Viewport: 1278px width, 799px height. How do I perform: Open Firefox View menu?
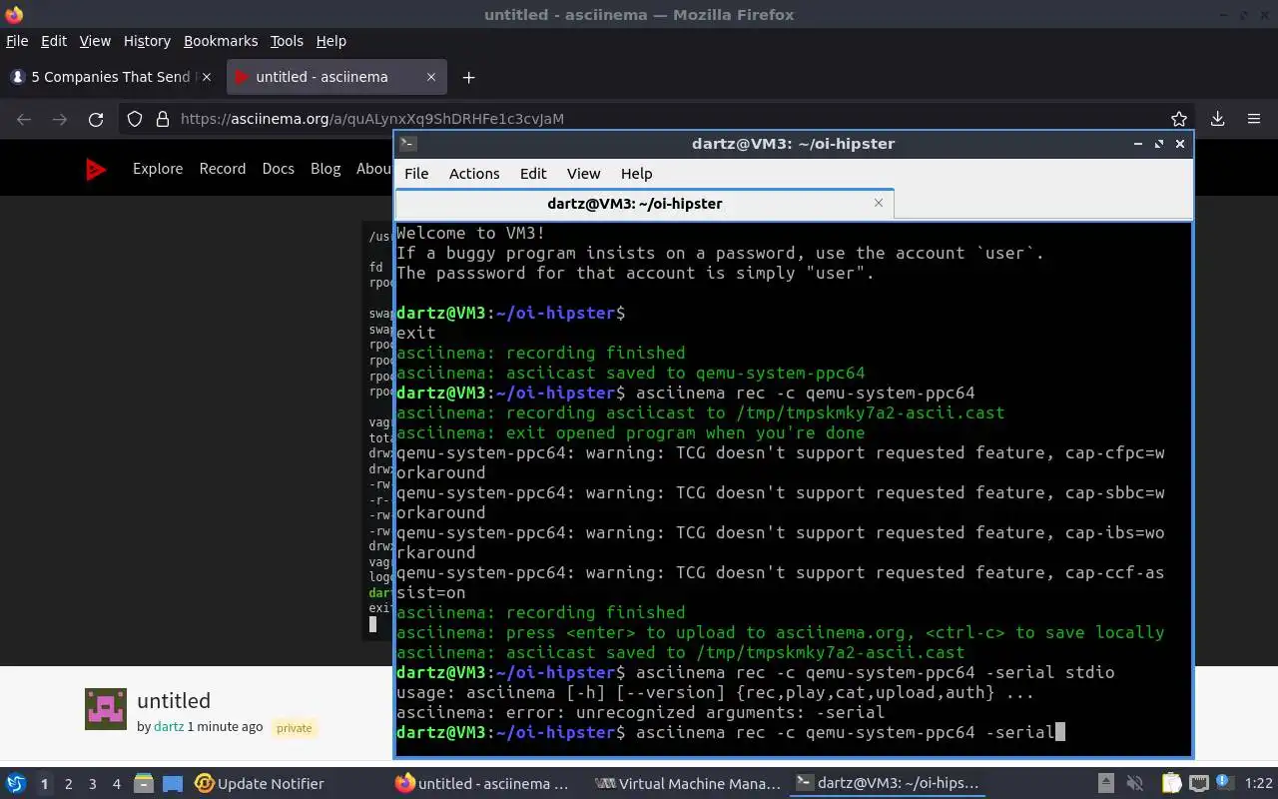coord(95,41)
